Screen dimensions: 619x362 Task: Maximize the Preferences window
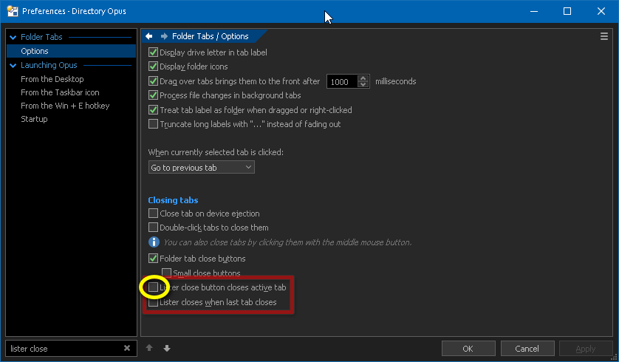click(567, 11)
